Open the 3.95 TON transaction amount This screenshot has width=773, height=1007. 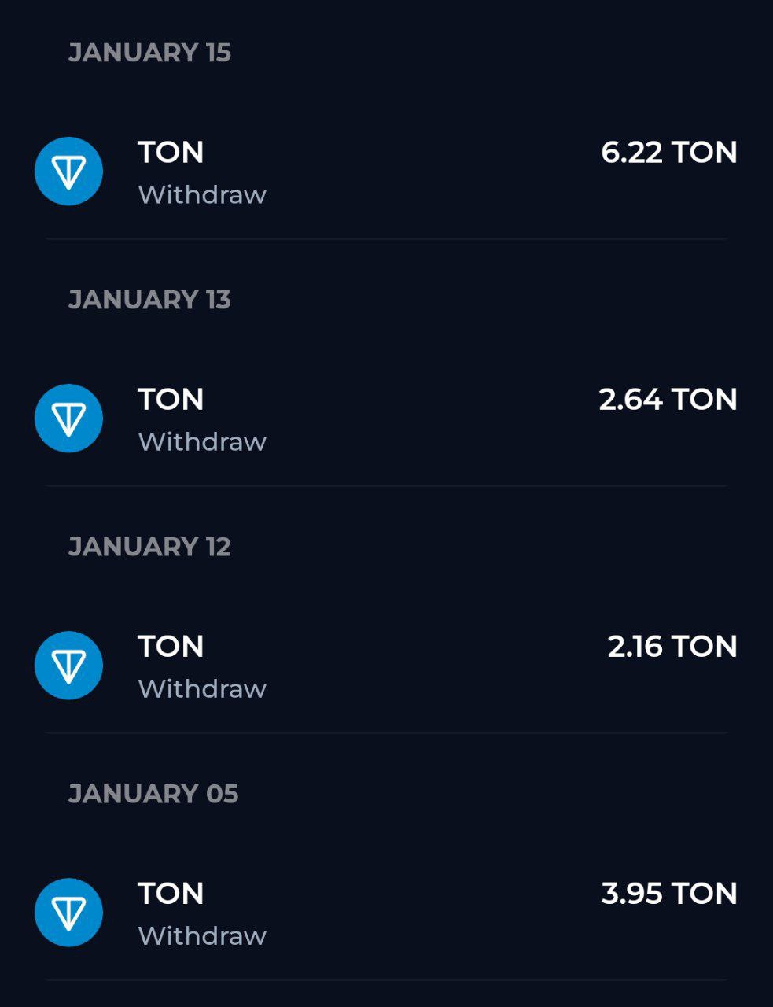tap(669, 894)
